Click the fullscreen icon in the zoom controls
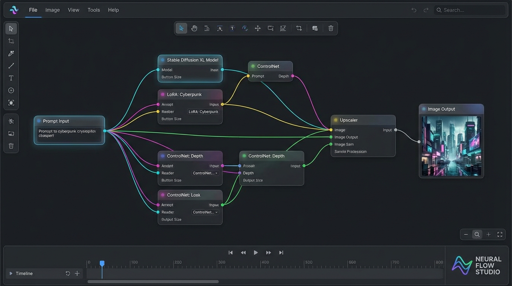Viewport: 512px width, 286px height. click(x=500, y=234)
